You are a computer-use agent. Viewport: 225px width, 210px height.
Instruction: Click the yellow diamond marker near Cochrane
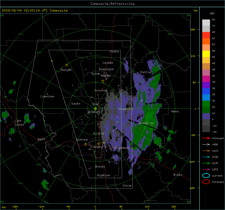click(86, 144)
